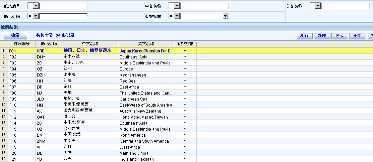373x162 pixels.
Task: Click the 修改 modify button
Action: click(339, 36)
